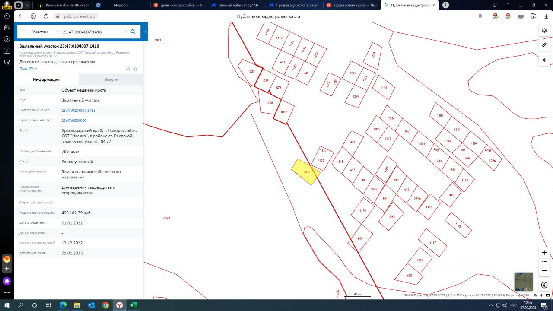Open history clock in sidebar
This screenshot has height=311, width=553.
(x=7, y=16)
